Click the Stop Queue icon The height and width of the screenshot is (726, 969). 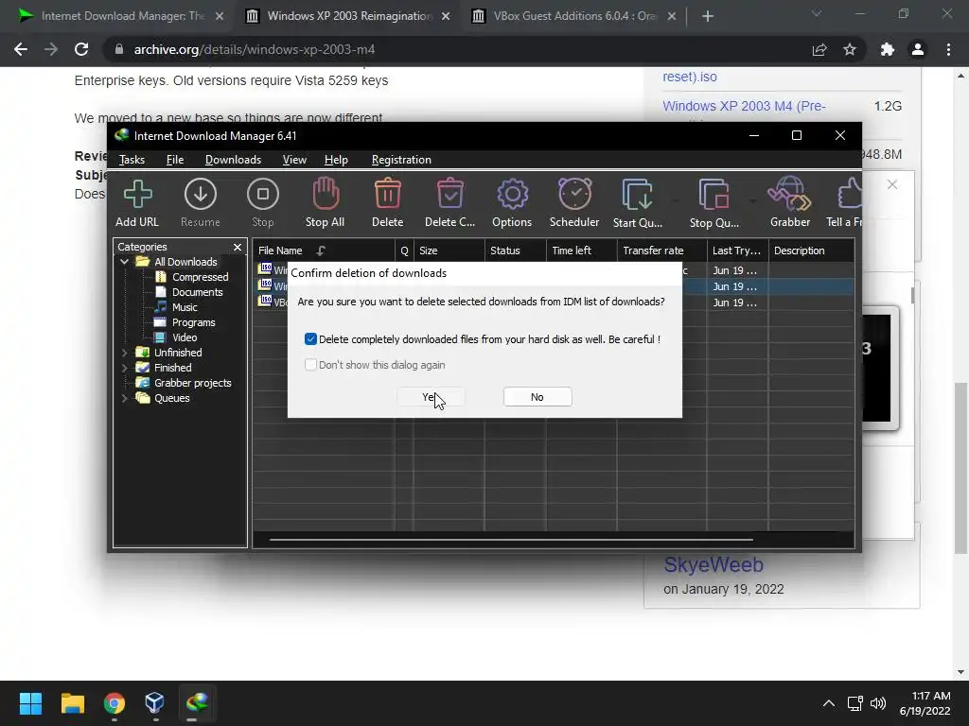(x=714, y=195)
